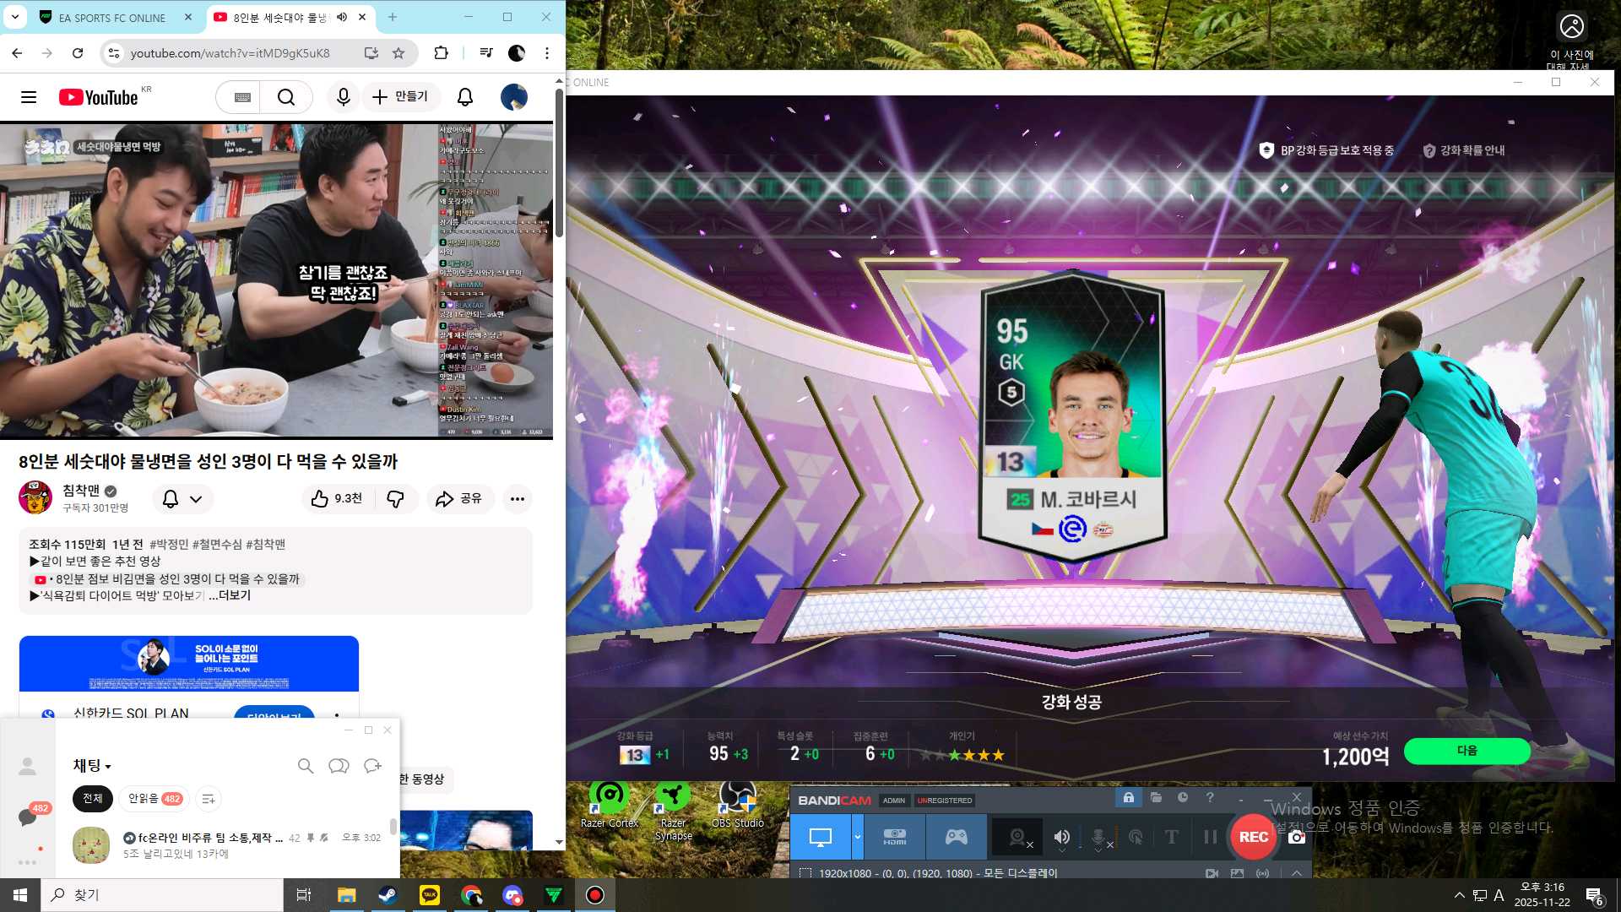
Task: Reload the YouTube page
Action: (x=78, y=53)
